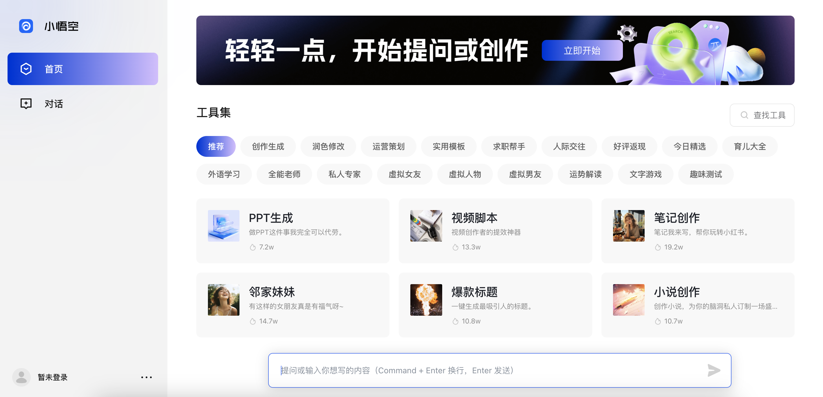Select the 创作生成 category tab
This screenshot has height=397, width=823.
point(268,146)
